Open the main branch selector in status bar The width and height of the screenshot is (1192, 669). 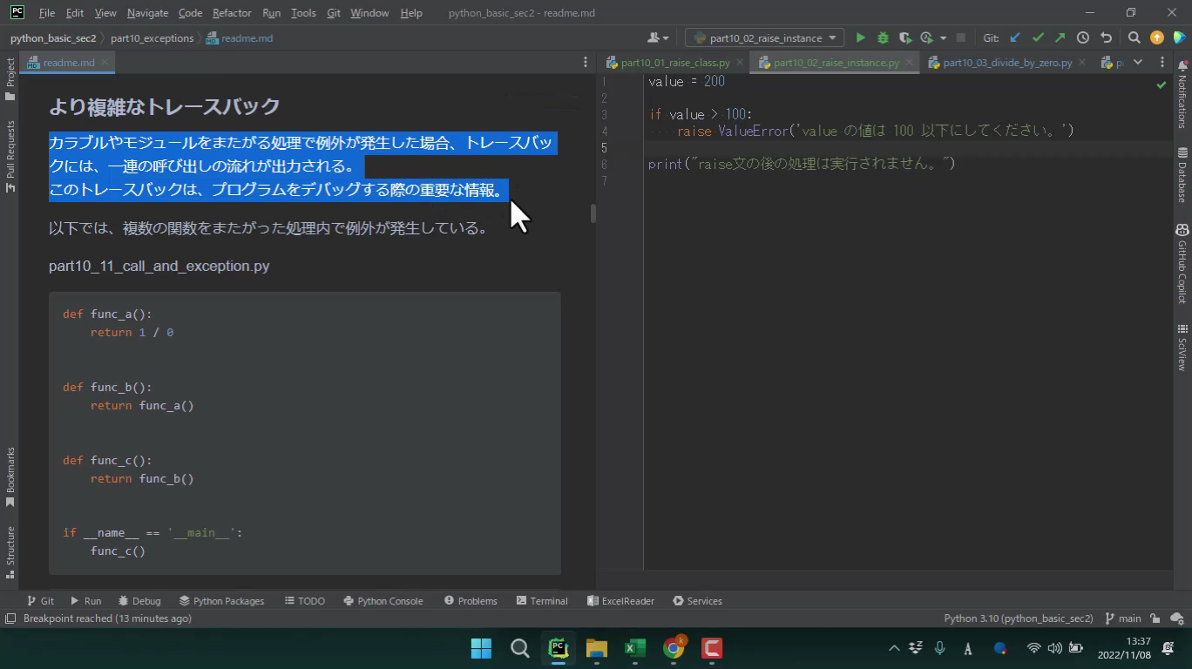point(1123,618)
